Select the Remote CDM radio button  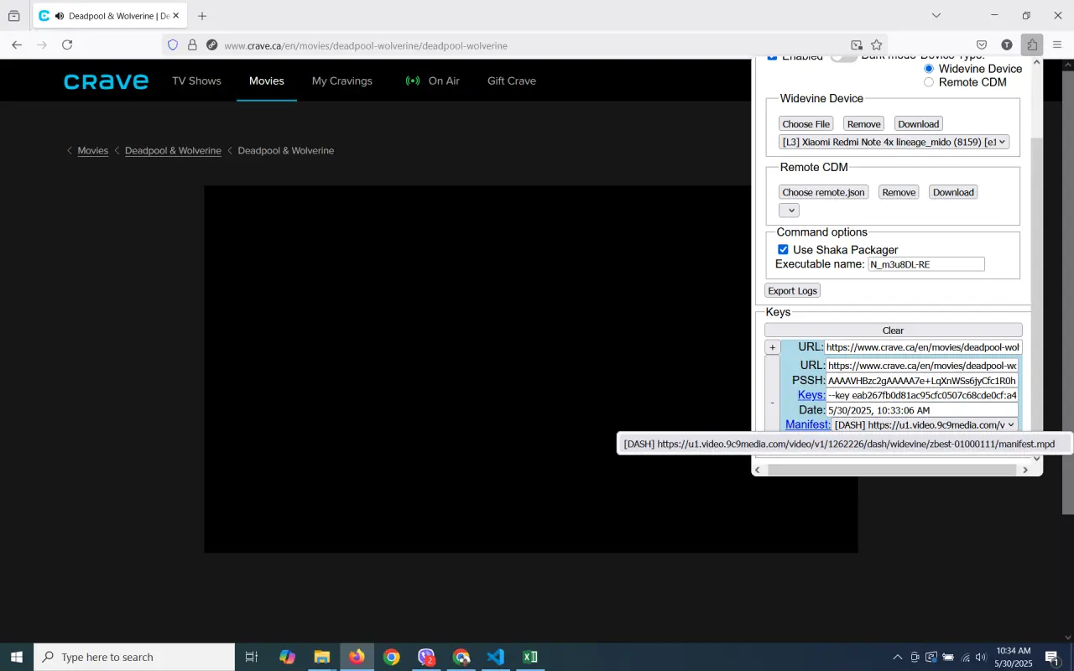929,82
